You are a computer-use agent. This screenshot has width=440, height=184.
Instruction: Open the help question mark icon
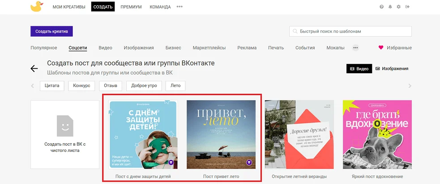381,7
